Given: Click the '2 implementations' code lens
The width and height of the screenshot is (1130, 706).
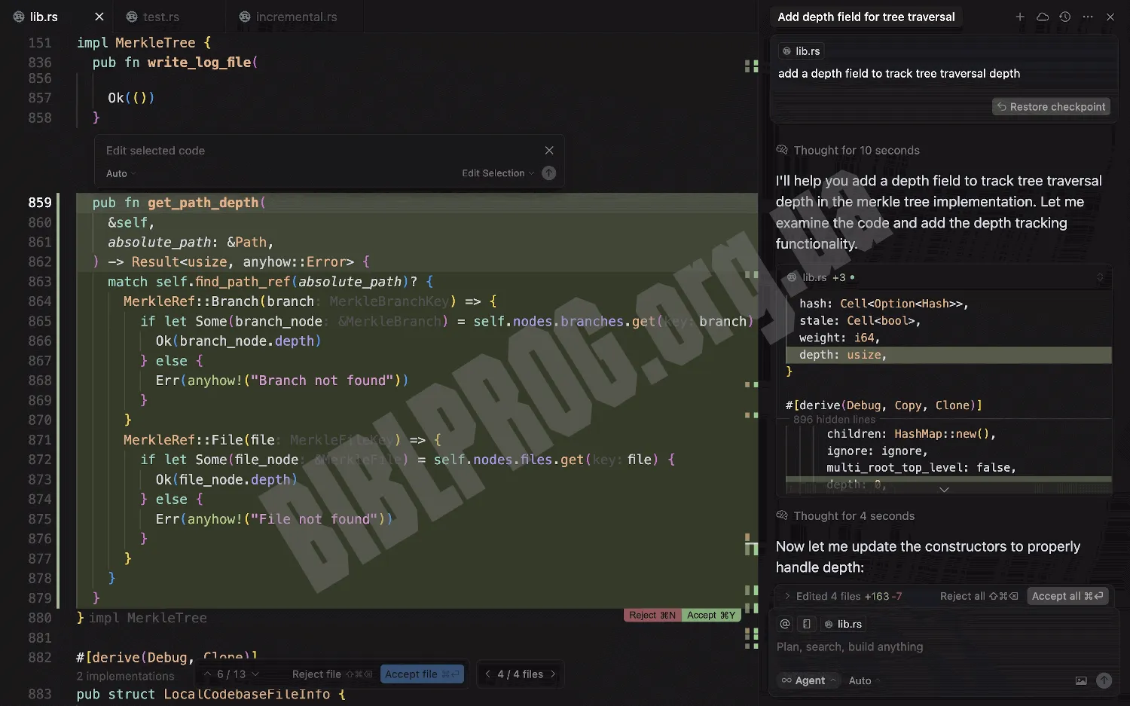Looking at the screenshot, I should [x=125, y=677].
